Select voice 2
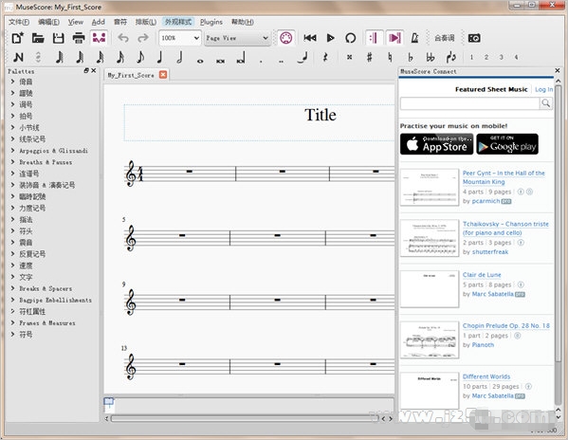Screen dimensions: 568x440 click(486, 57)
